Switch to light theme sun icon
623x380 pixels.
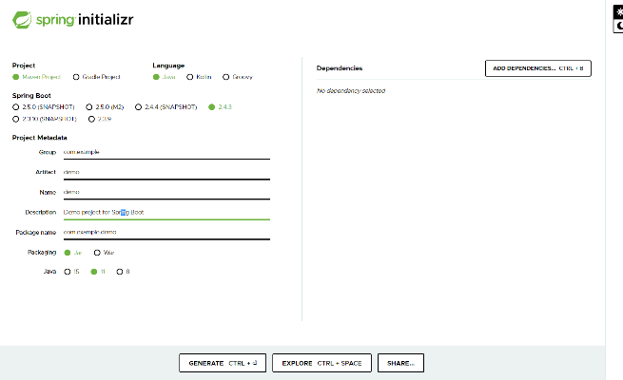click(x=618, y=10)
